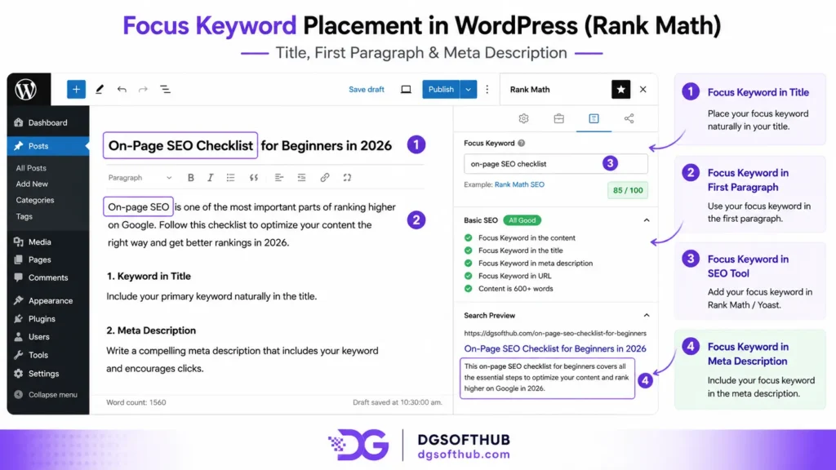Click 'Content is 600+ words' check
This screenshot has width=836, height=470.
coord(509,289)
